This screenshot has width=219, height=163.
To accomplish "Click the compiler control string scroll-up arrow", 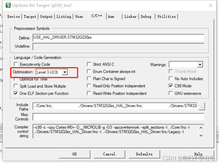I will pos(201,128).
